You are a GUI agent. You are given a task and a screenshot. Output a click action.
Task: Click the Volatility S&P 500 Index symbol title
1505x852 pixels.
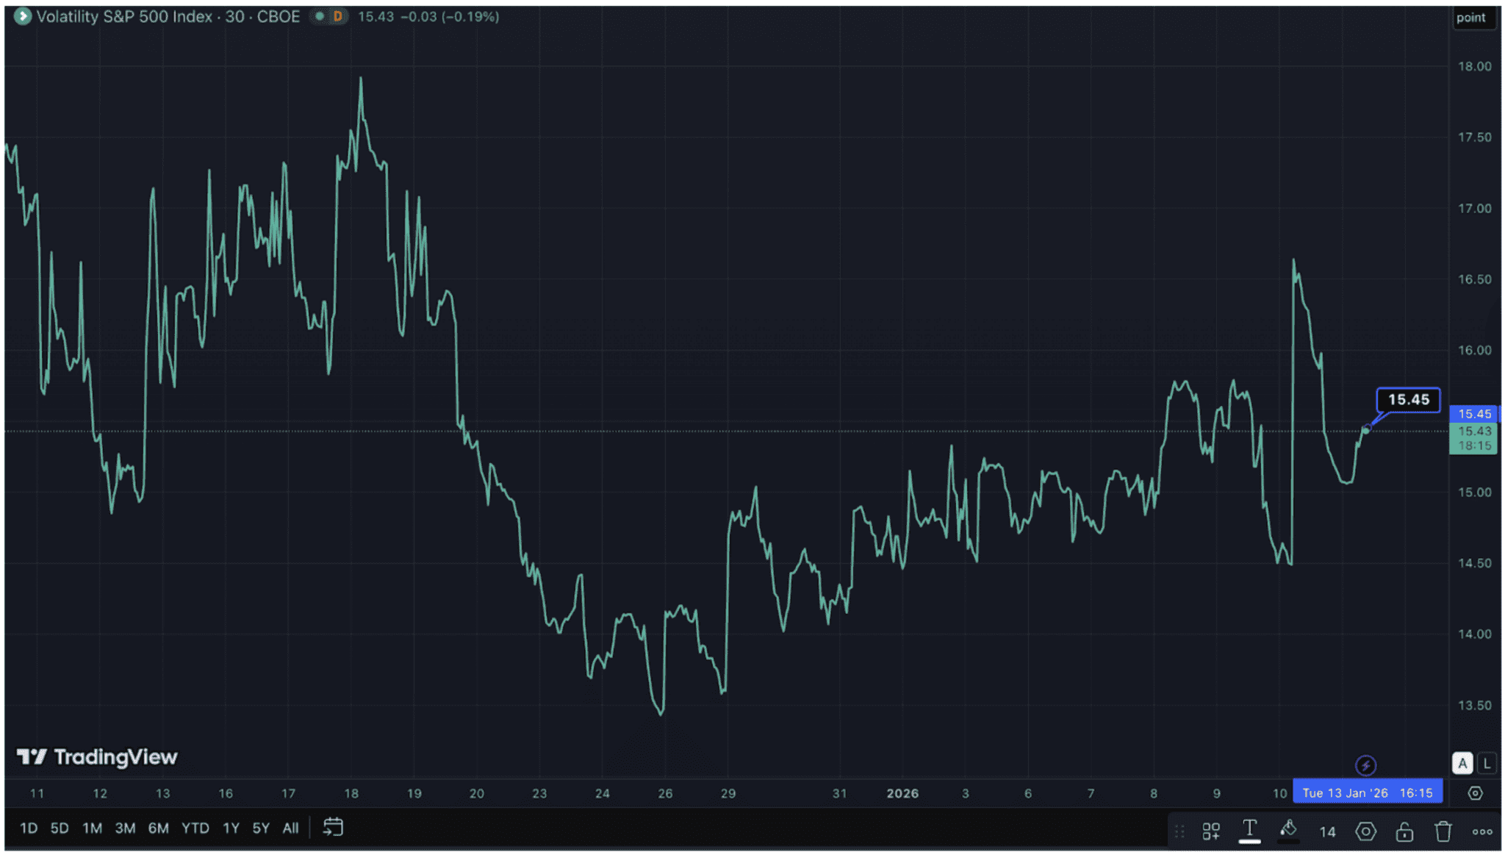point(124,16)
